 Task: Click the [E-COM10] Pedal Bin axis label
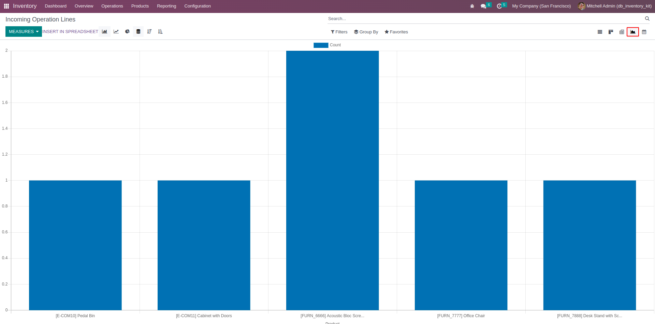point(75,316)
